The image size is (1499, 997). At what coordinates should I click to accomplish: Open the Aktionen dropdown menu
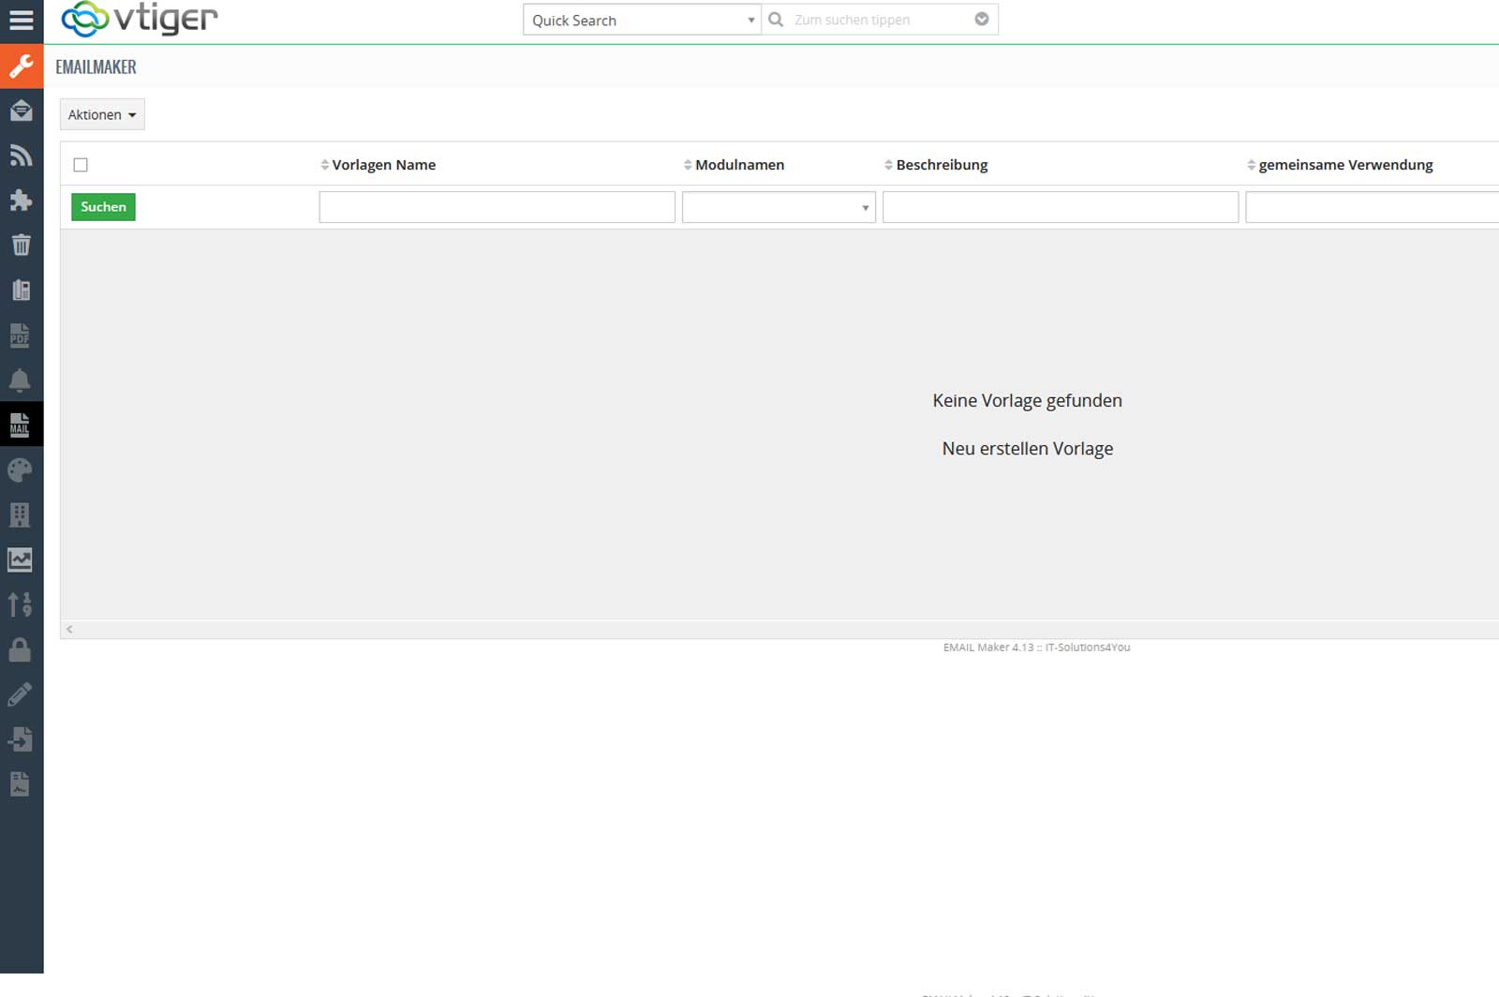coord(102,114)
